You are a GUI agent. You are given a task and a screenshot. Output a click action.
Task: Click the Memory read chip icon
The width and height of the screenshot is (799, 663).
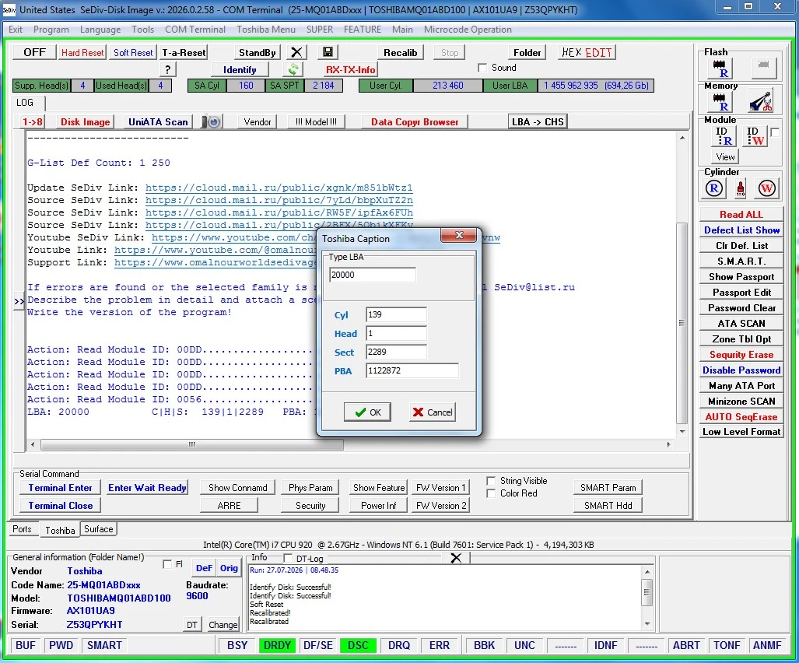720,102
